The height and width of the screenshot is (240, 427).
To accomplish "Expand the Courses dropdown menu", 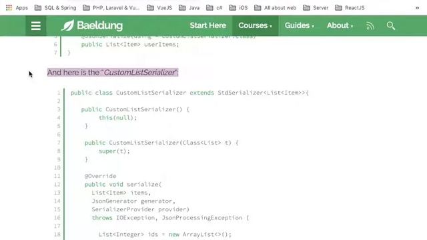I will 255,25.
